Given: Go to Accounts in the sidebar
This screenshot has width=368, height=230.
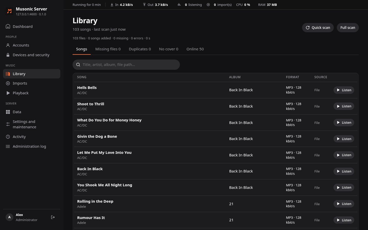Looking at the screenshot, I should pos(32,45).
